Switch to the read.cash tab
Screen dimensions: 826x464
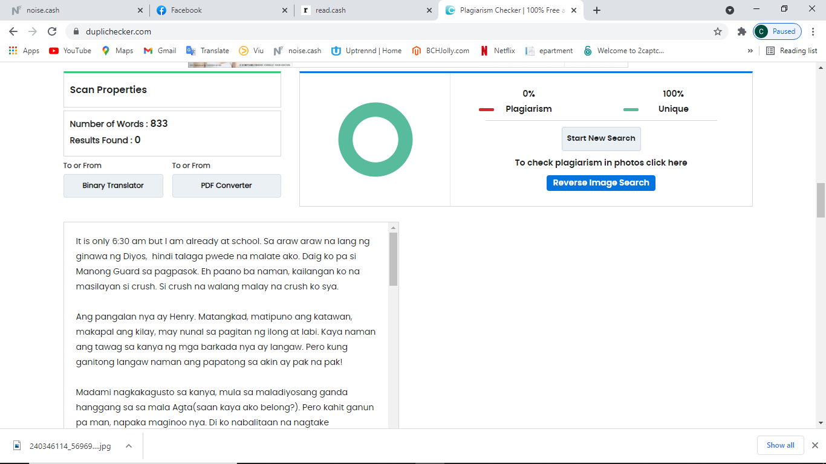tap(366, 10)
